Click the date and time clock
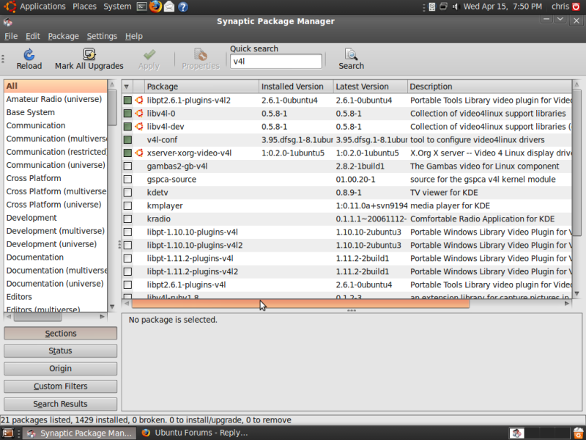 point(502,7)
